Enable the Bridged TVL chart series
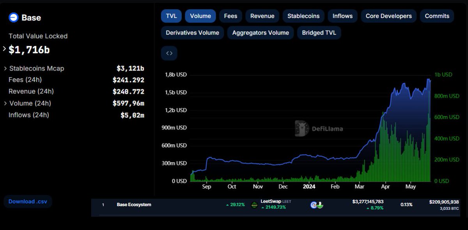This screenshot has width=468, height=230. click(x=319, y=33)
